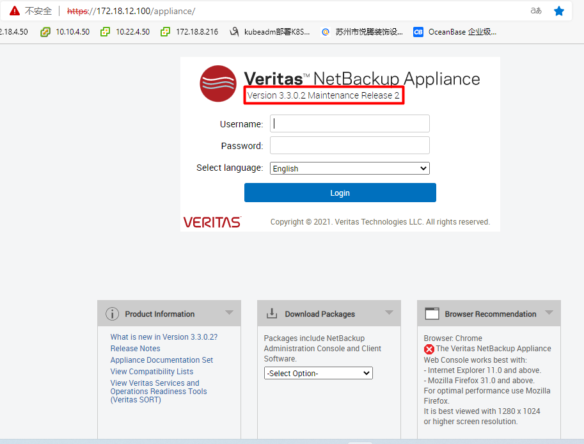This screenshot has height=444, width=584.
Task: Collapse the Download Packages panel arrow
Action: [x=389, y=312]
